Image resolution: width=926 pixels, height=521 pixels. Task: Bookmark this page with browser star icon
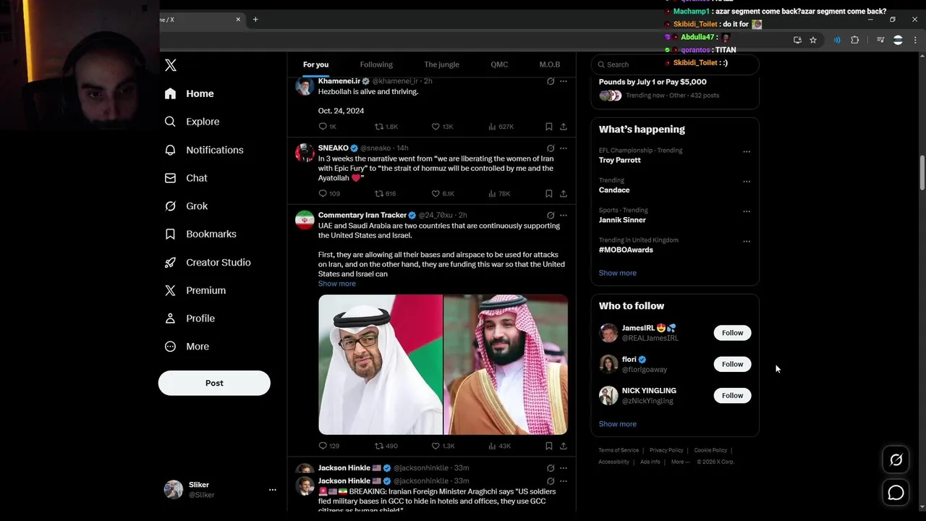[813, 40]
